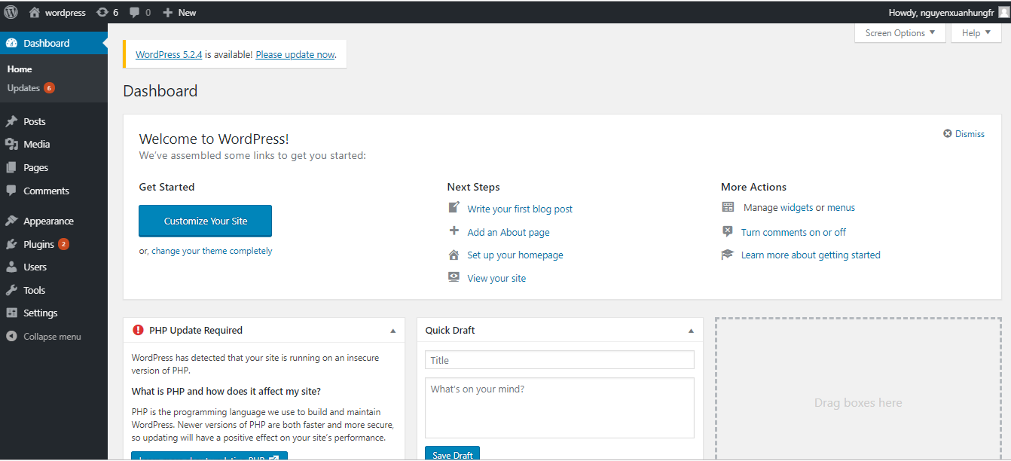This screenshot has height=461, width=1011.
Task: Click the user avatar next to Howdy
Action: click(1003, 12)
